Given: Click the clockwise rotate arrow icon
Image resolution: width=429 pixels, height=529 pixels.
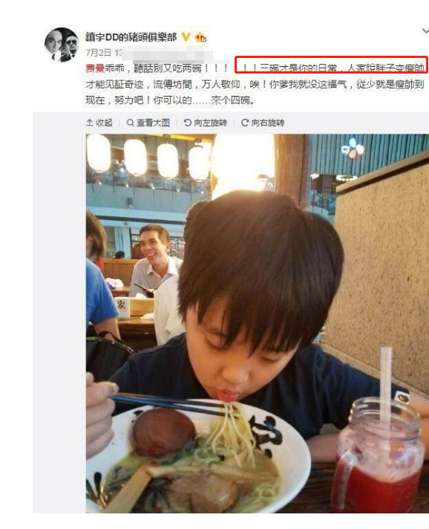Looking at the screenshot, I should pos(245,123).
